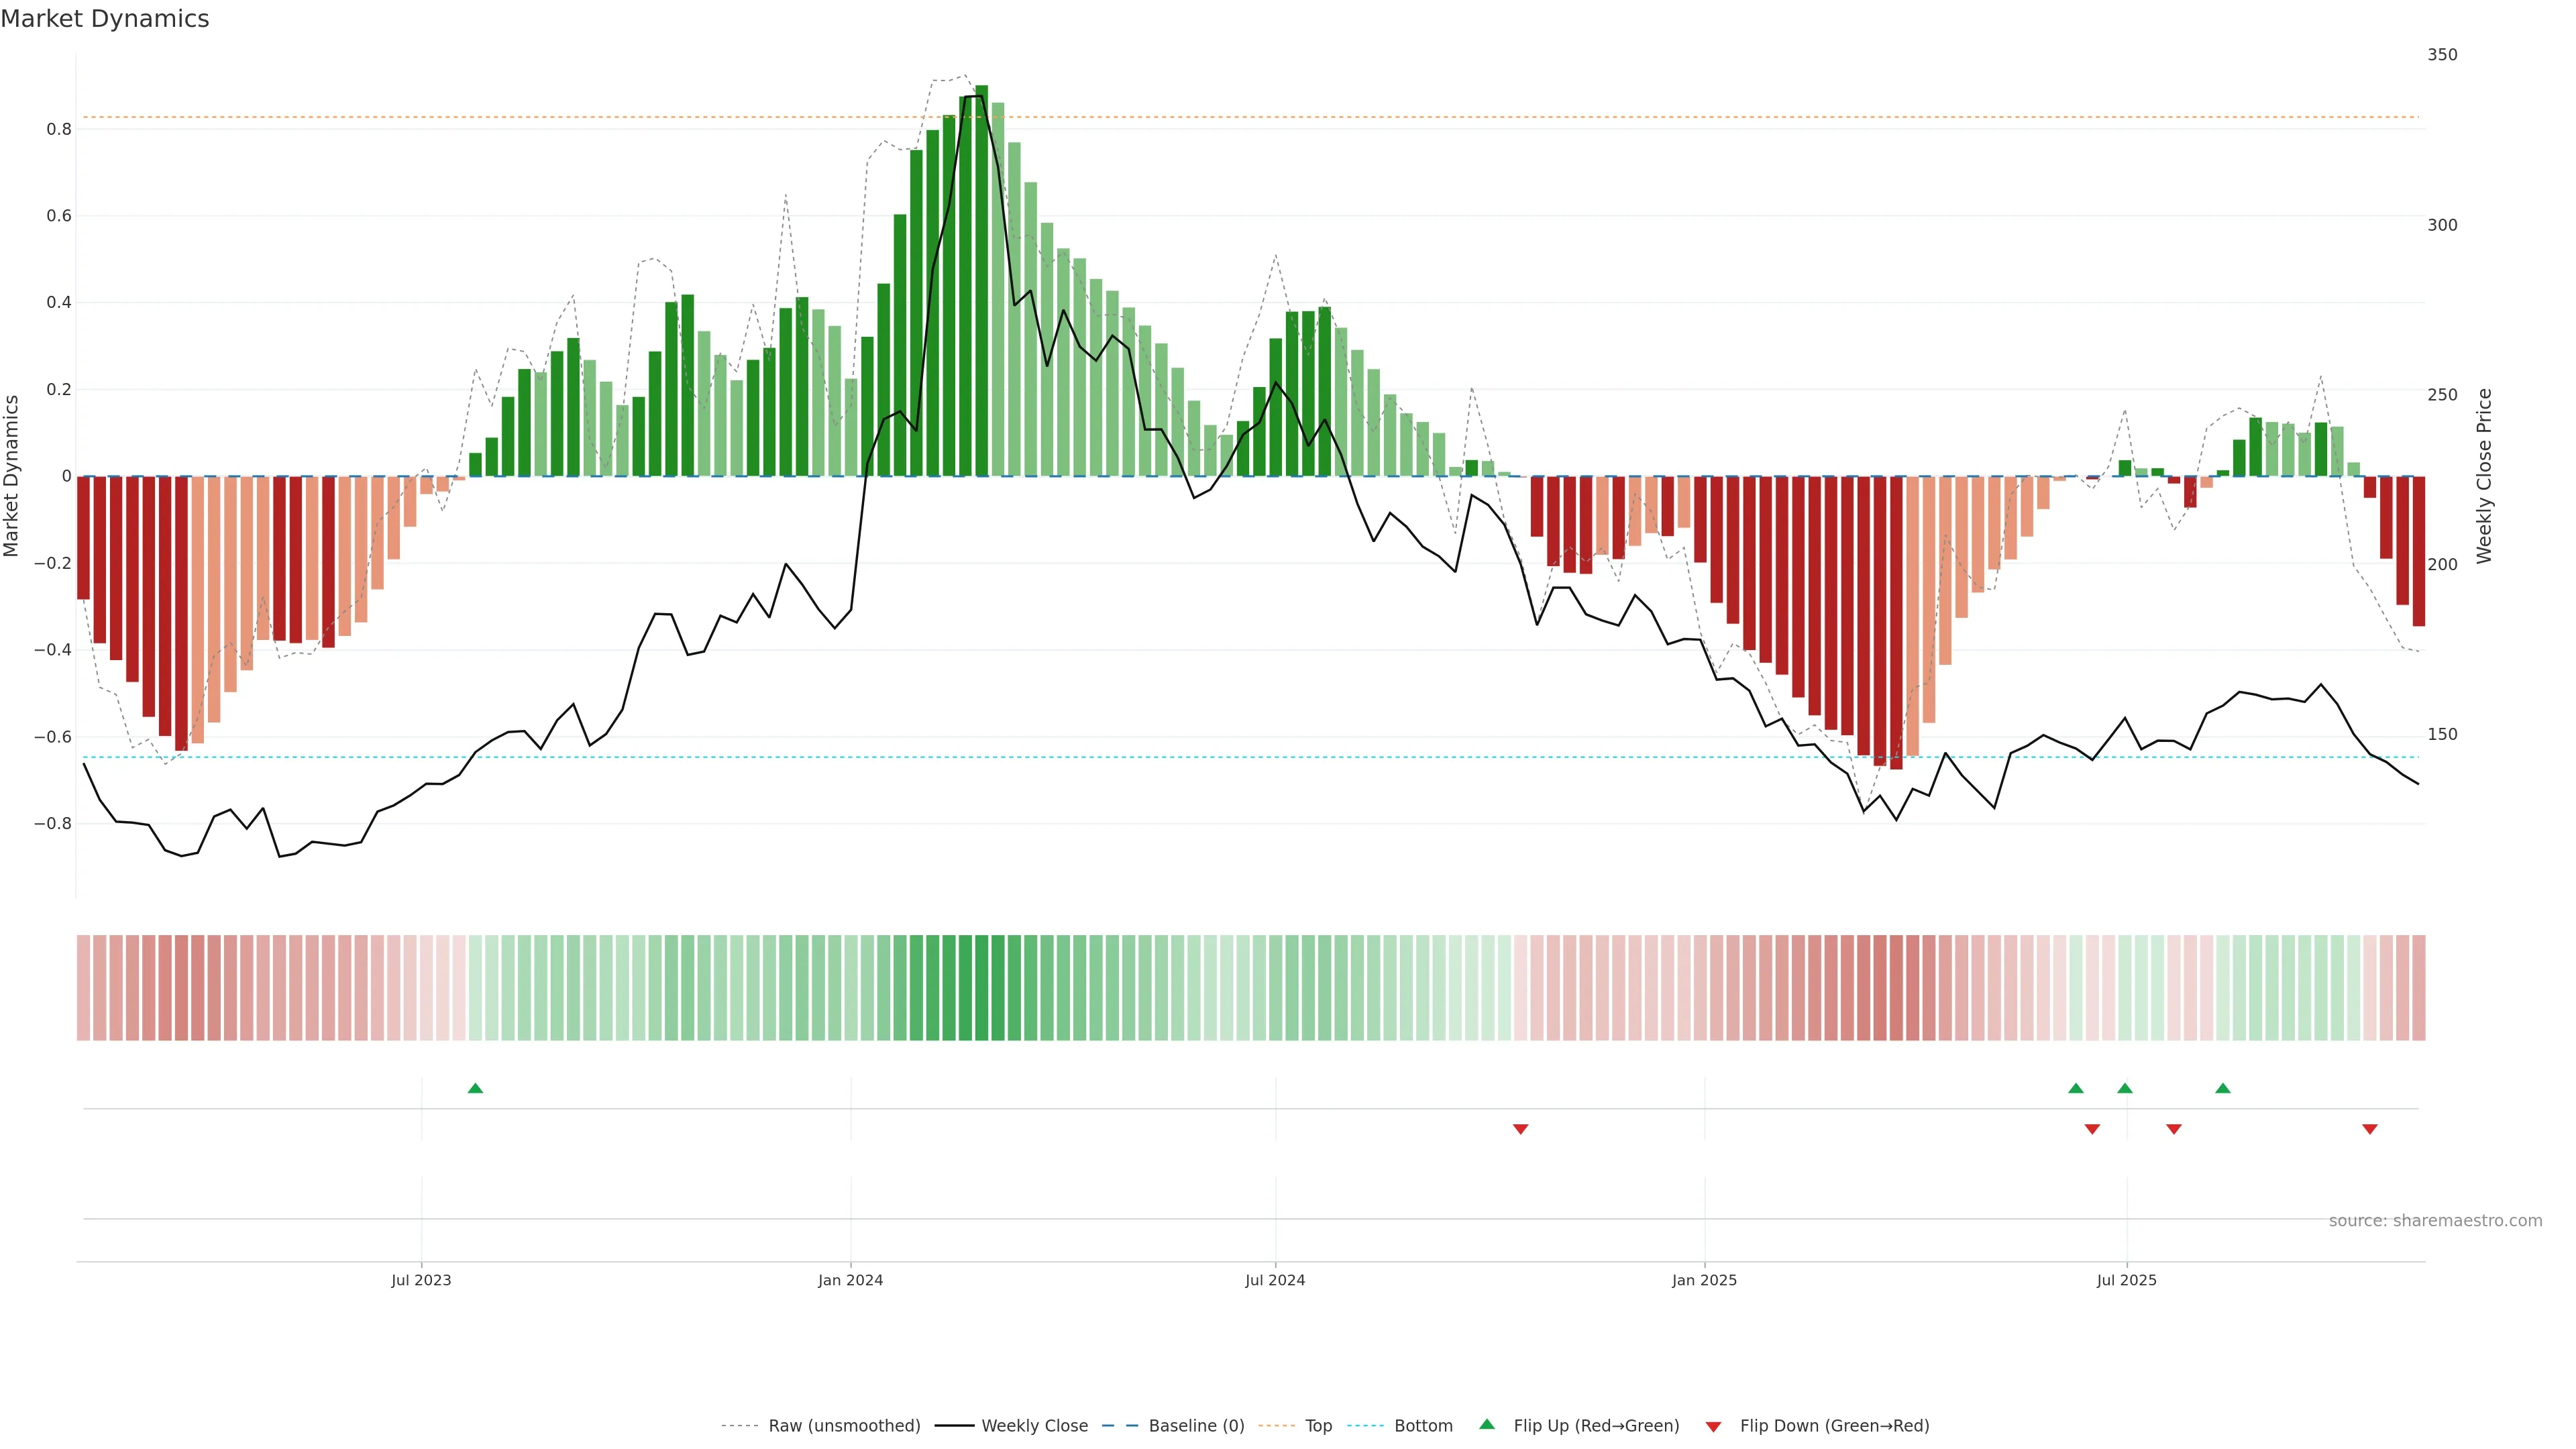Image resolution: width=2576 pixels, height=1449 pixels.
Task: Click the Market Dynamics chart title
Action: [105, 19]
